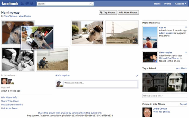
Task: Open Profile from the top bar
Action: pos(168,4)
